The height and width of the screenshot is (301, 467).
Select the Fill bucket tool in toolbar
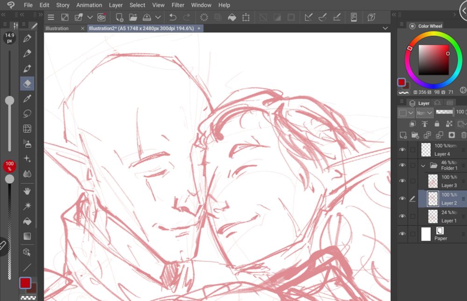tap(27, 222)
